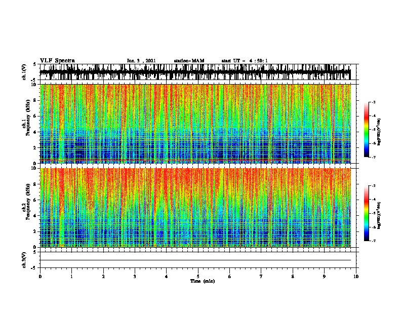Click time axis tick label "5"
This screenshot has width=401, height=310.
point(198,277)
